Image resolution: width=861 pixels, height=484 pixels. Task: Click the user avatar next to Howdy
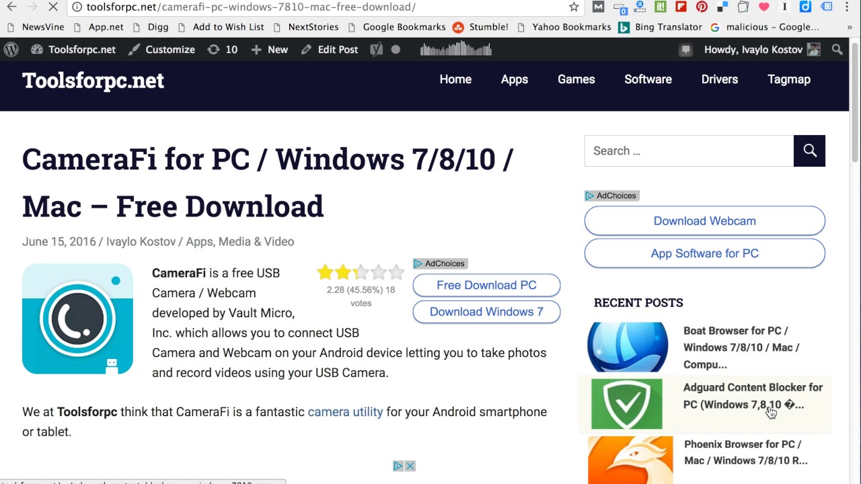[814, 50]
